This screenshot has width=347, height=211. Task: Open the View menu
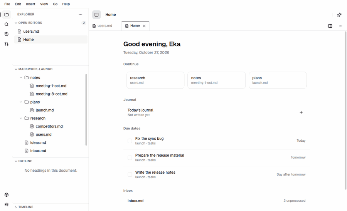point(44,4)
